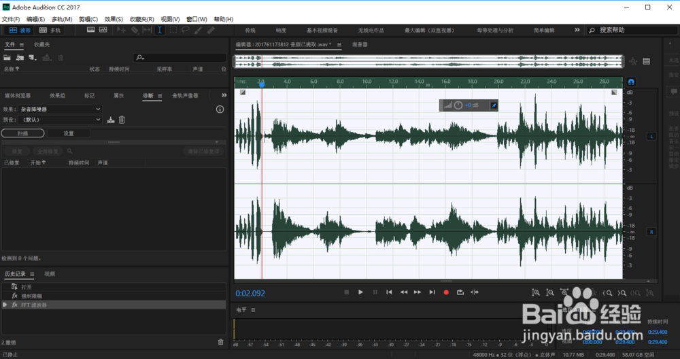Select the Radio Production workspace
This screenshot has width=680, height=359.
[371, 31]
